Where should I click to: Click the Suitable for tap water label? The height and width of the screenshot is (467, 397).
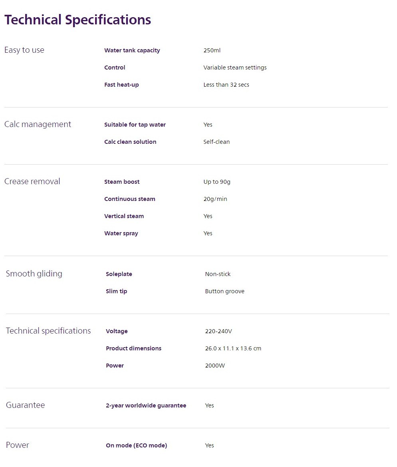pos(135,125)
